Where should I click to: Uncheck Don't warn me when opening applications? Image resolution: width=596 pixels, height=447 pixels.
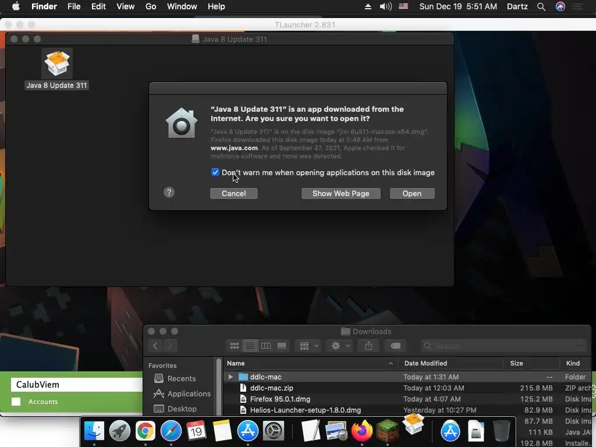tap(215, 172)
